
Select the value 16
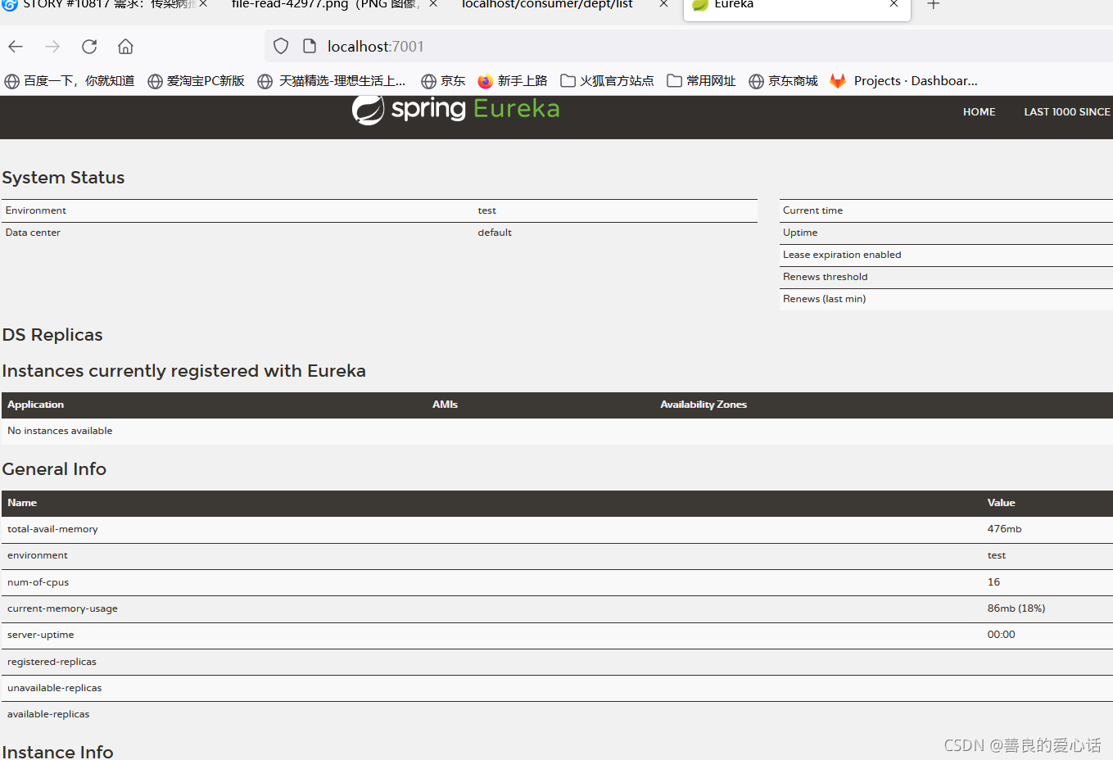coord(993,582)
